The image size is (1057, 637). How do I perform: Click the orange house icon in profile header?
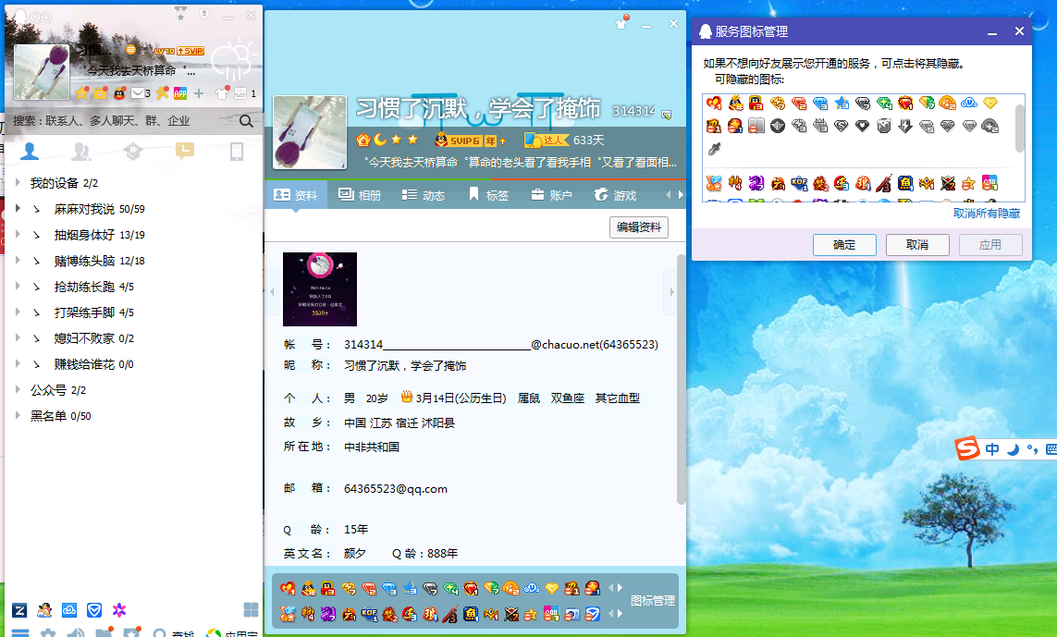[363, 141]
